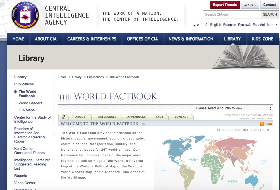Screen dimensions: 280x190
Task: Open the ABOUT CIA menu
Action: click(46, 39)
